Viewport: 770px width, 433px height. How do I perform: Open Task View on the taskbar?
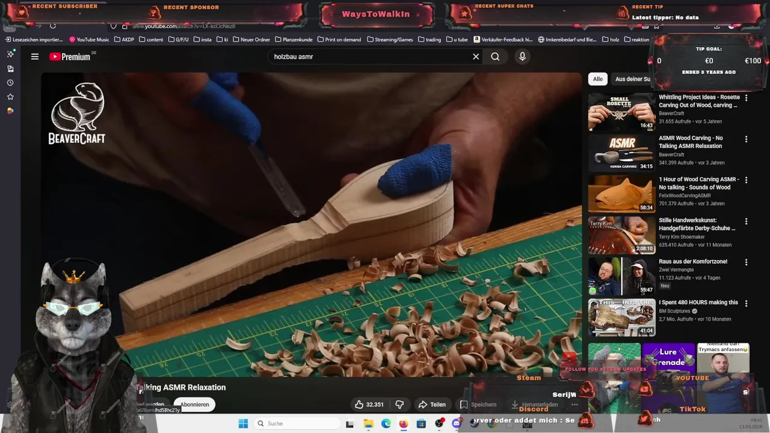(350, 424)
